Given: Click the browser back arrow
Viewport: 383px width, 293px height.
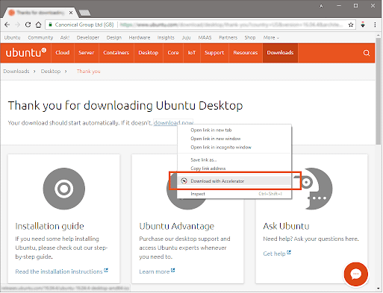Looking at the screenshot, I should (7, 25).
